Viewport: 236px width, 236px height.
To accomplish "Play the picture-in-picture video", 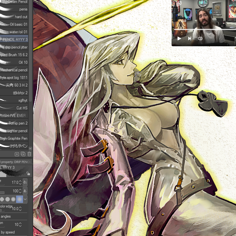I will 179,38.
